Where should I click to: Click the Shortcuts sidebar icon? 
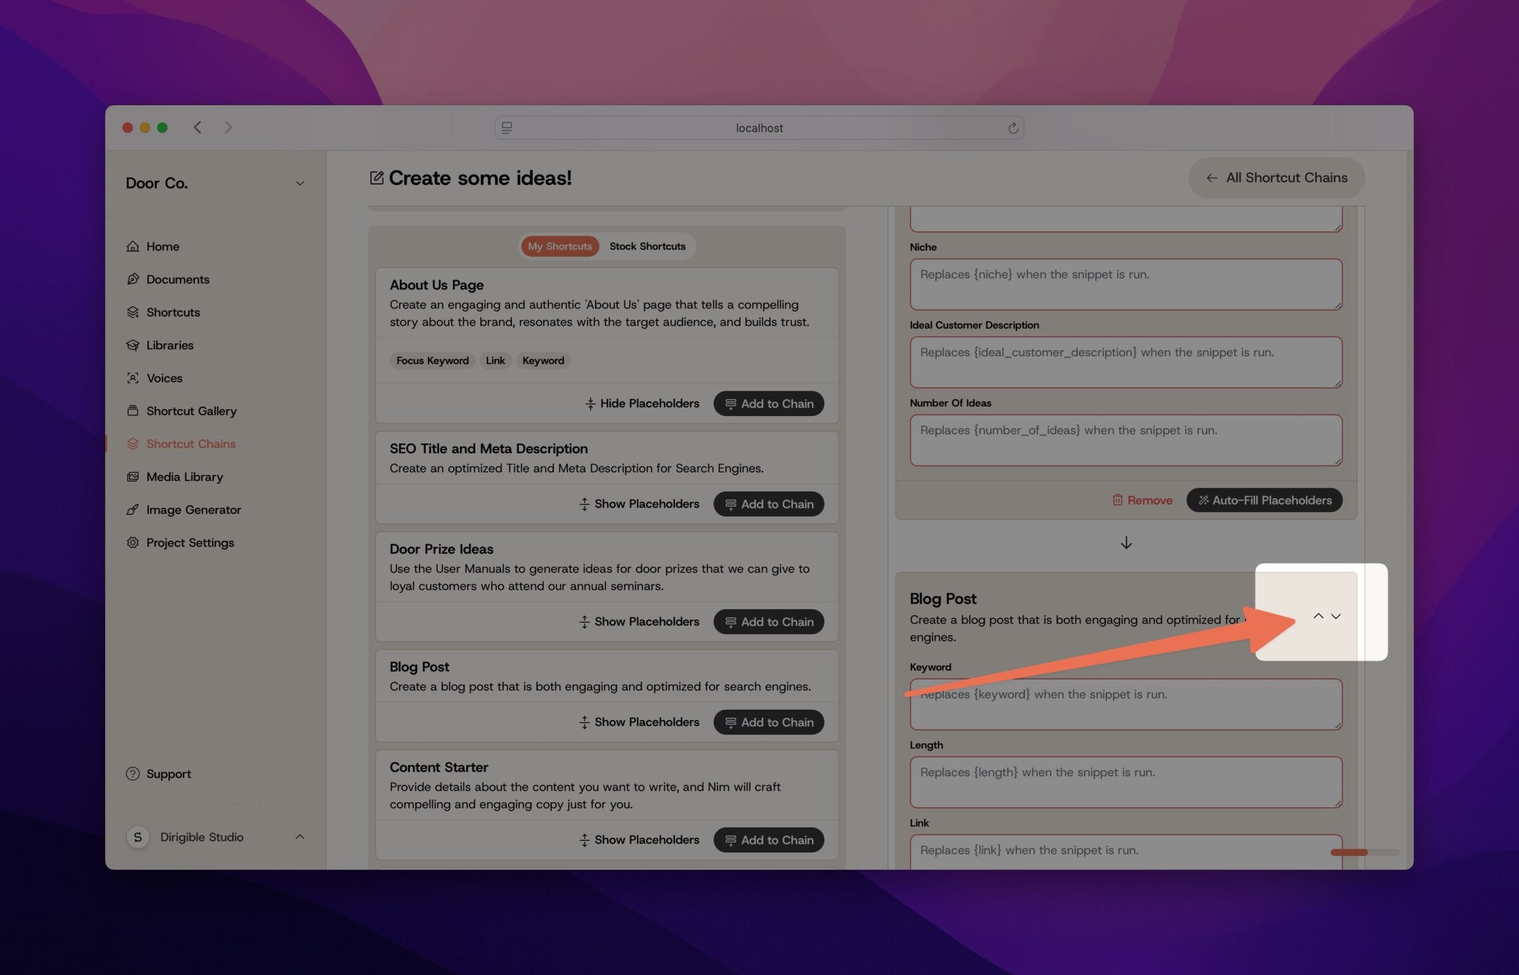coord(133,313)
